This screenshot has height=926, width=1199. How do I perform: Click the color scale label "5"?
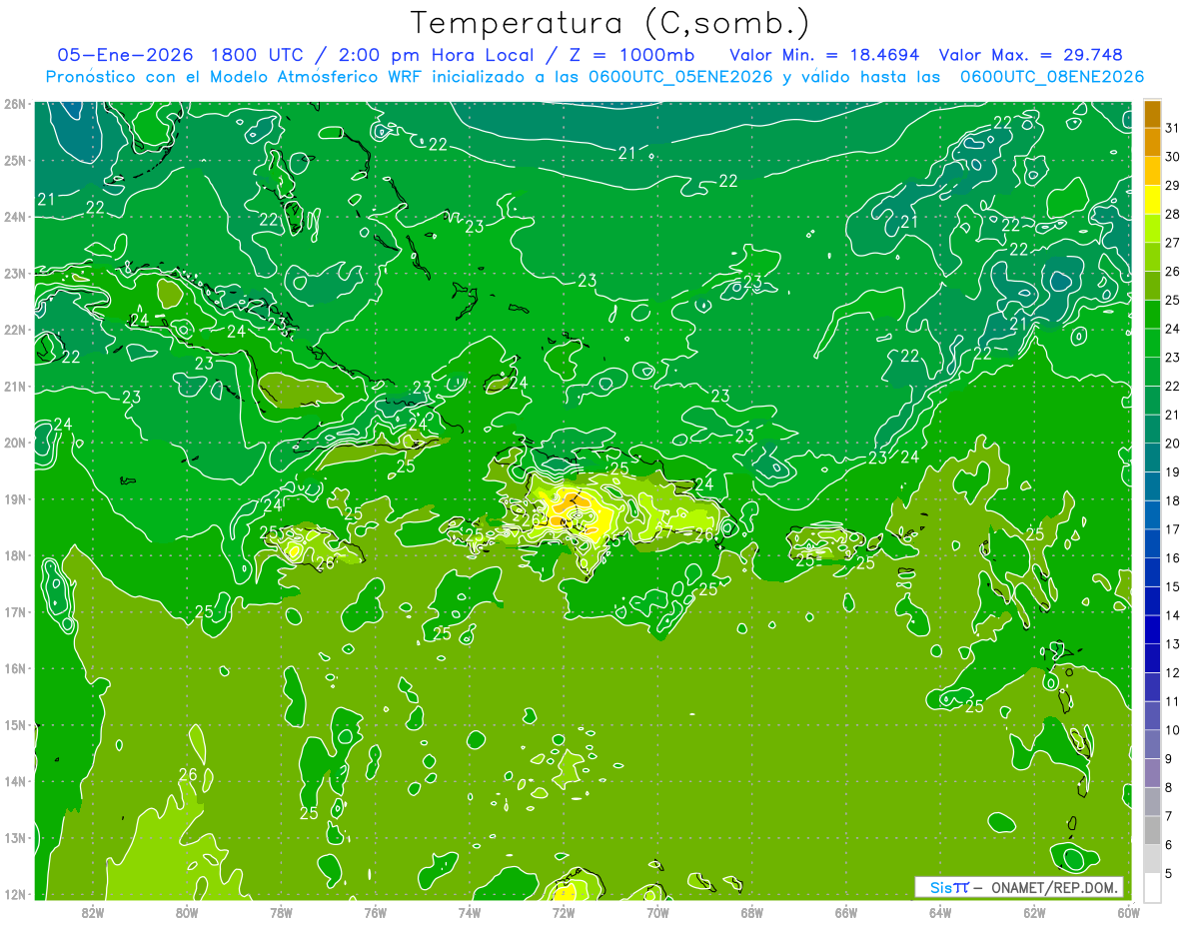pos(1169,873)
